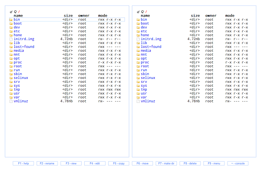Click the initrd.img file icon in right panel

(x=138, y=39)
